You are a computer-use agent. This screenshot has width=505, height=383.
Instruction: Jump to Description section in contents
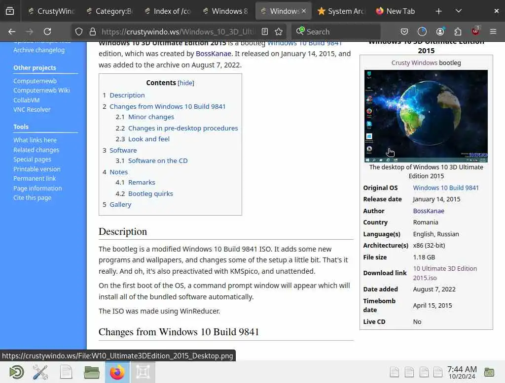click(x=127, y=95)
